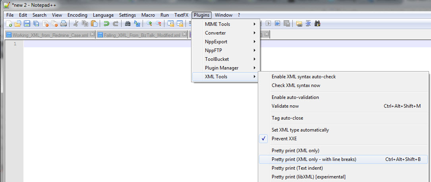Choose Pretty print (XML only)

(x=344, y=151)
